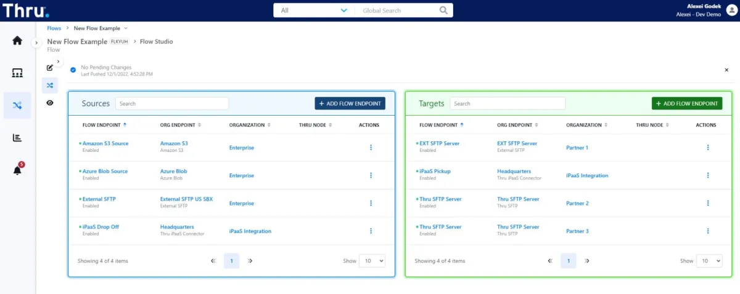The image size is (740, 294).
Task: Focus the Sources search box
Action: [172, 103]
